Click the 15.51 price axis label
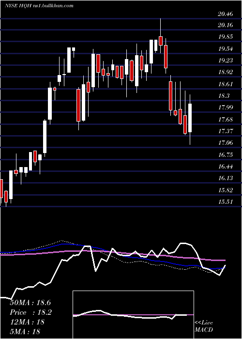242x339 pixels. coord(226,202)
